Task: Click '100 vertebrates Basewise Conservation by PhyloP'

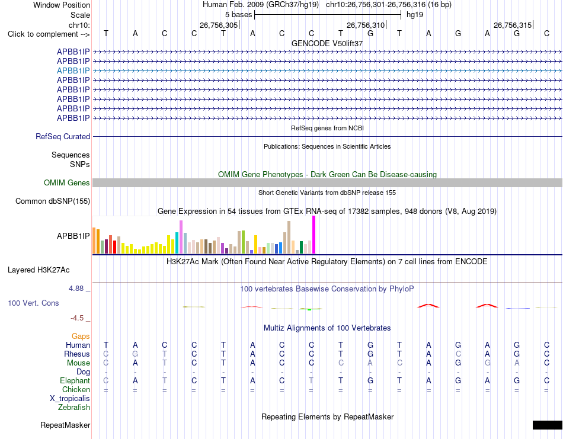Action: 327,289
